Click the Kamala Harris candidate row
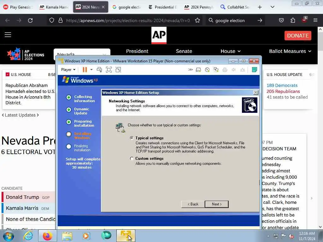This screenshot has height=242, width=323. (28, 208)
